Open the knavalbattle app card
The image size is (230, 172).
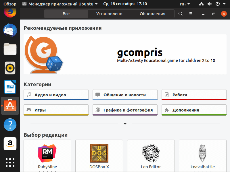[203, 156]
